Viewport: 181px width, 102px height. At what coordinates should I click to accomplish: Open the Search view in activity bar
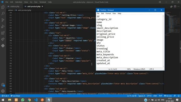[x=3, y=14]
